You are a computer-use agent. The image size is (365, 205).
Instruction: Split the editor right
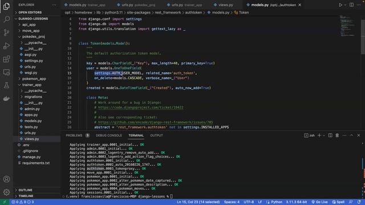coord(351,5)
